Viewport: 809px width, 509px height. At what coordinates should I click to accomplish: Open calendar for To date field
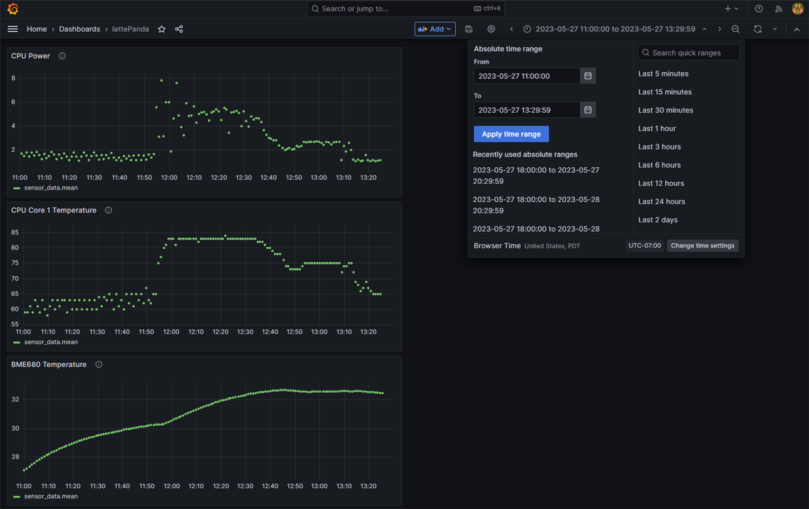pyautogui.click(x=588, y=109)
